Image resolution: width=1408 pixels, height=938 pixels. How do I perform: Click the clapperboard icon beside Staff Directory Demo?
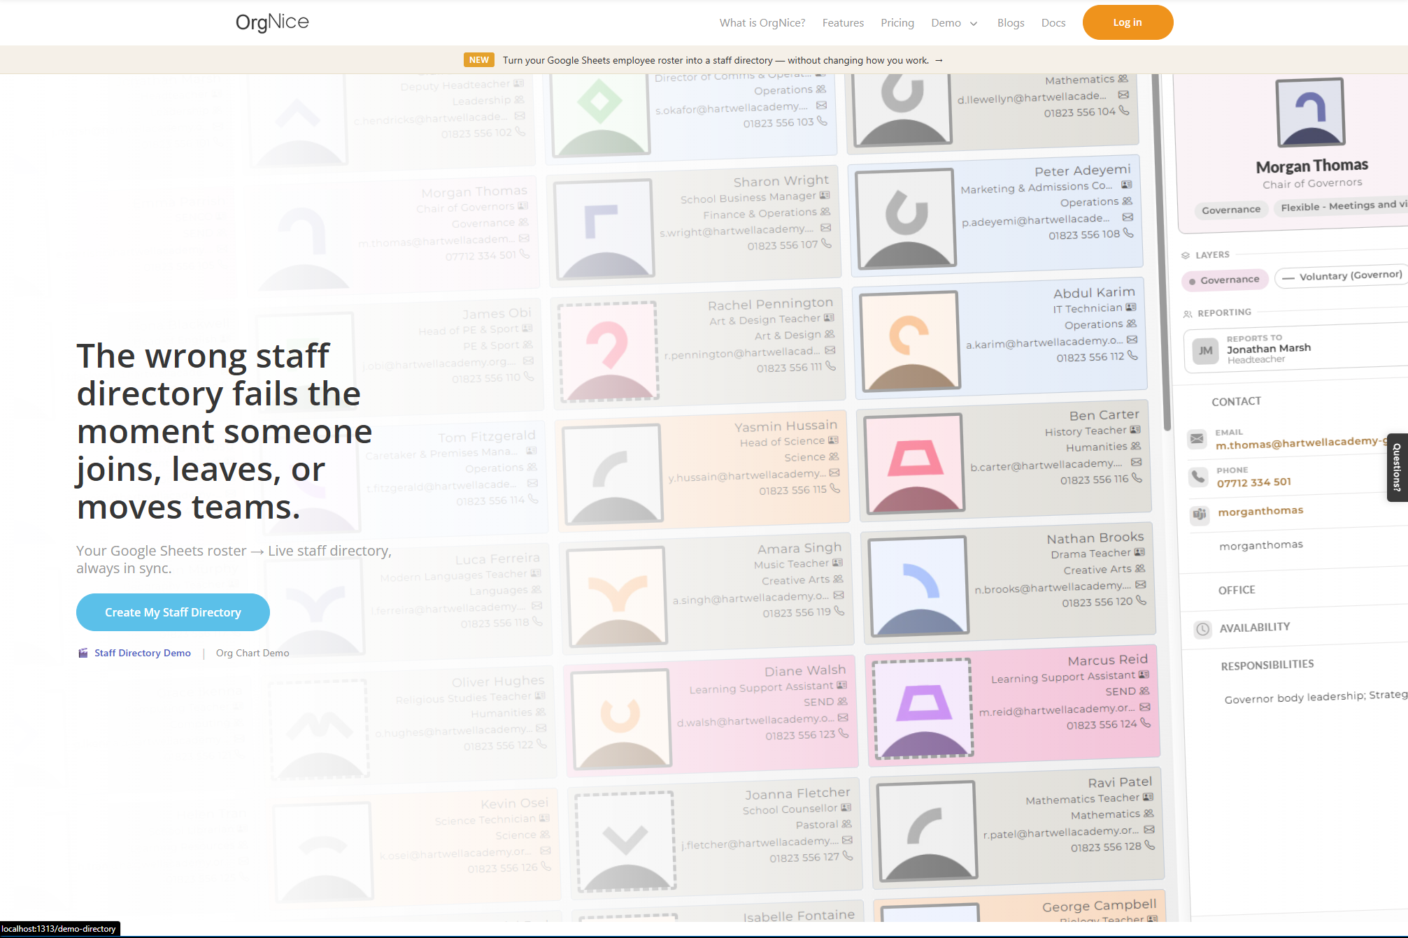tap(83, 653)
